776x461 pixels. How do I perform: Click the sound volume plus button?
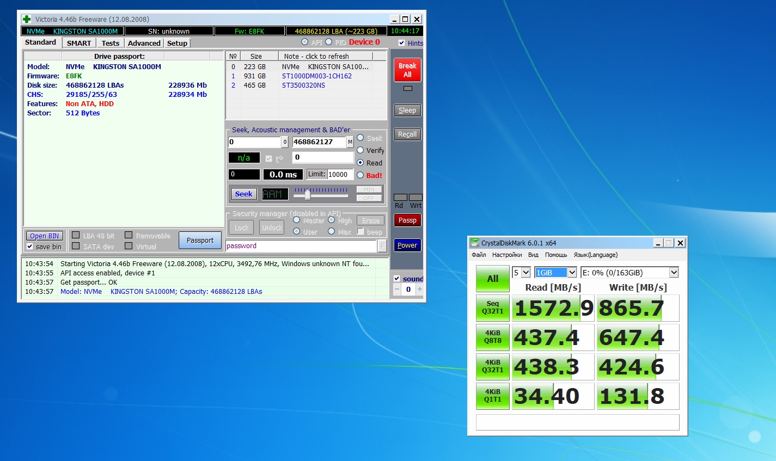[419, 290]
